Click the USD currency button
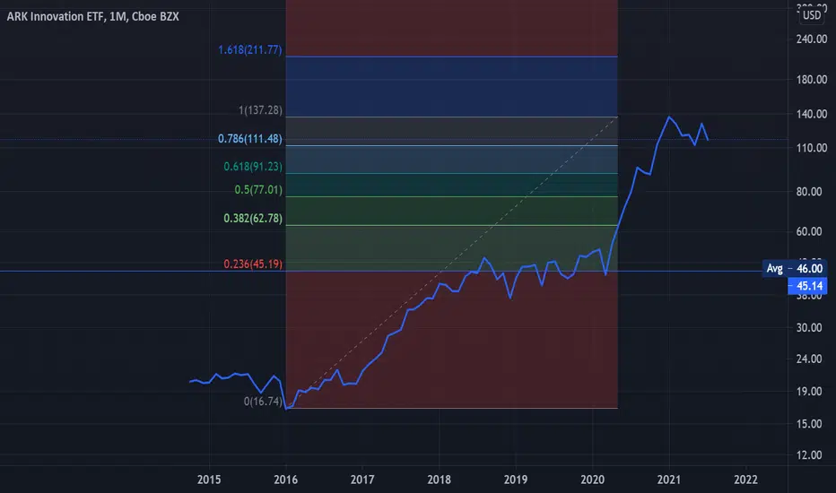 pos(812,15)
